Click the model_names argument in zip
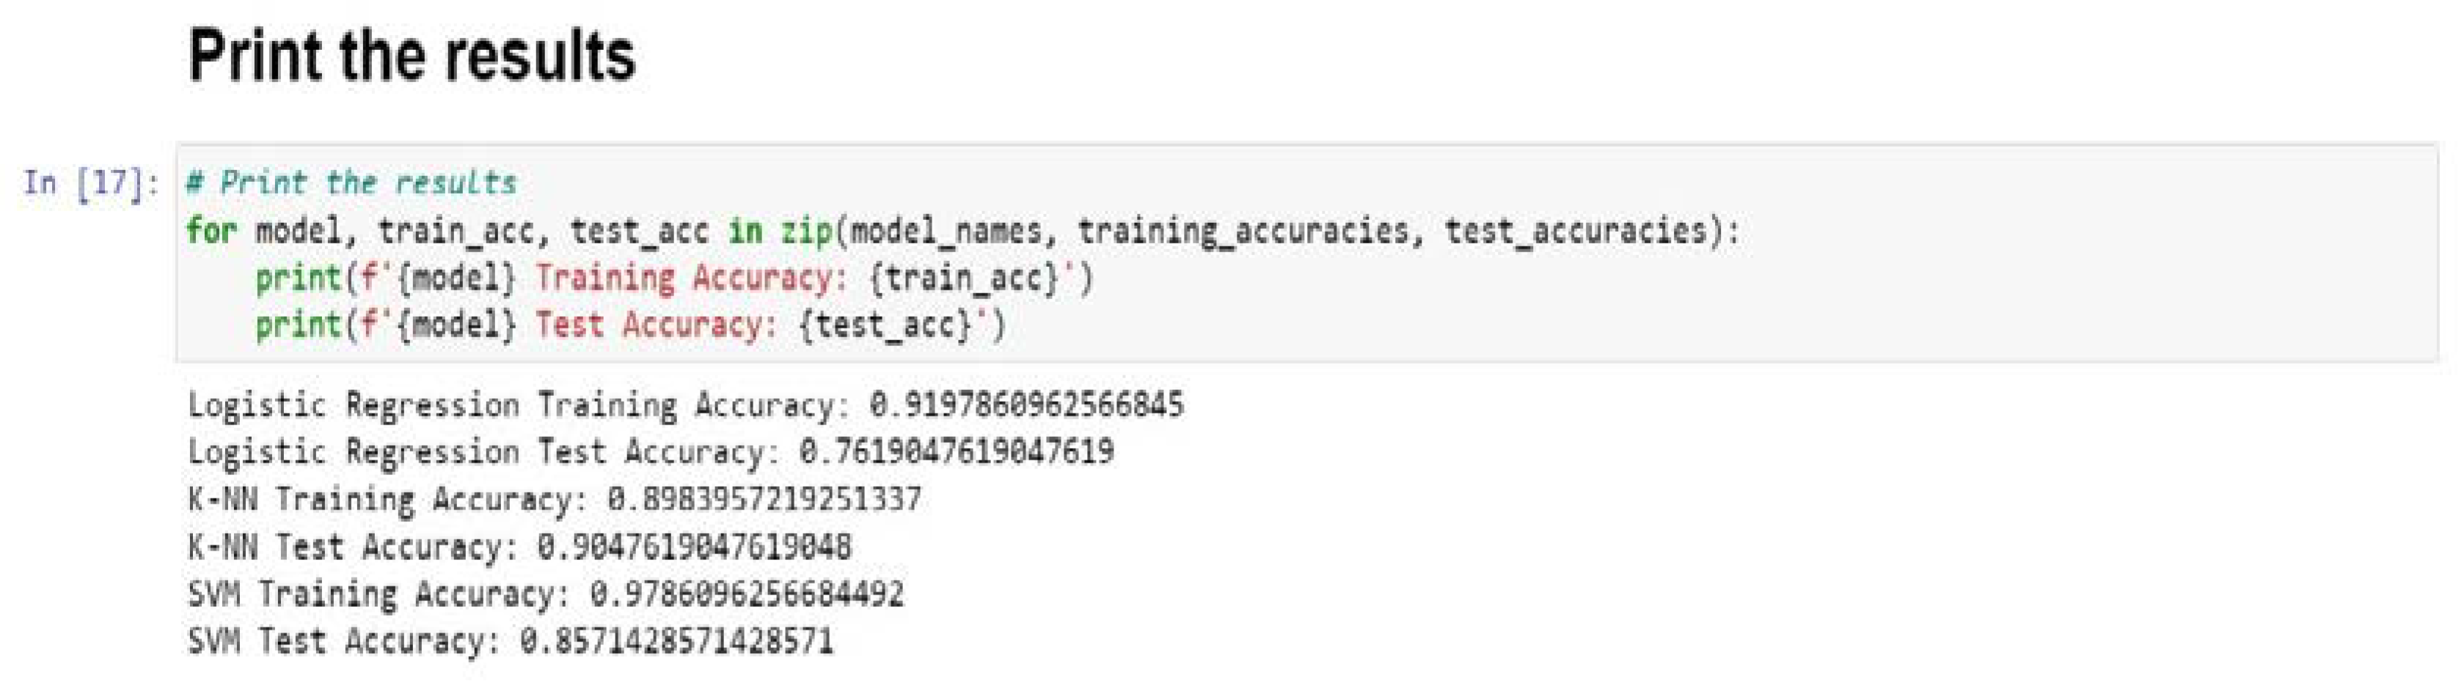Image resolution: width=2461 pixels, height=692 pixels. coord(946,230)
